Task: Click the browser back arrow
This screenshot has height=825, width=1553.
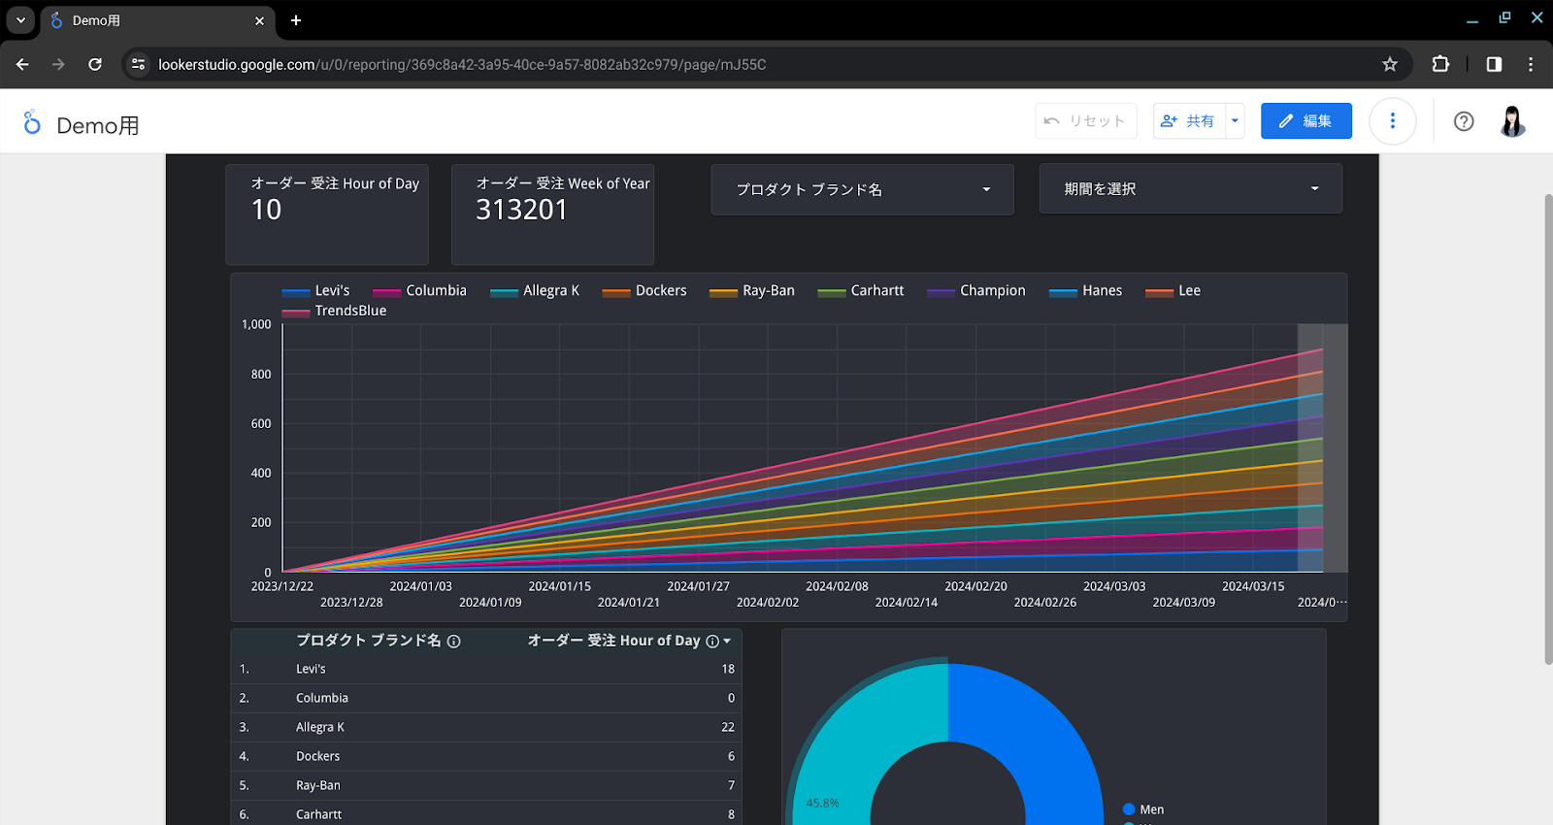Action: pyautogui.click(x=22, y=64)
